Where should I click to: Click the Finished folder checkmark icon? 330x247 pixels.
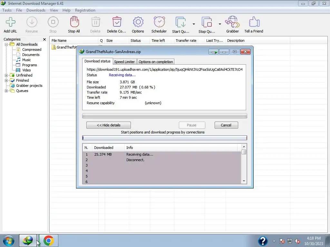click(x=12, y=80)
